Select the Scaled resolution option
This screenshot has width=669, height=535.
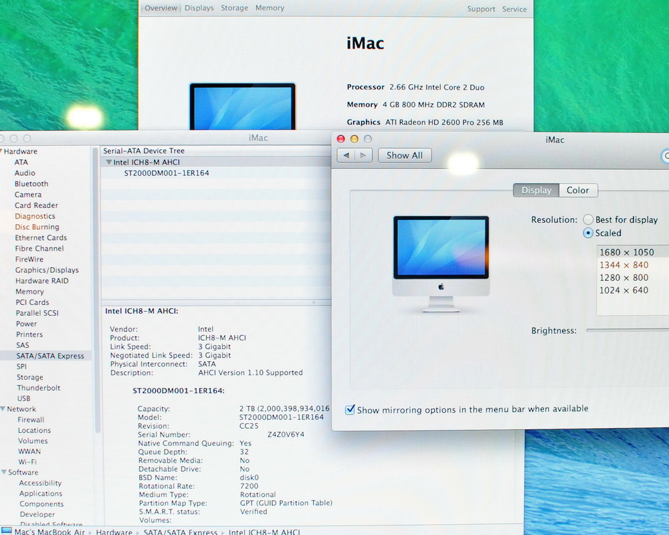coord(588,233)
